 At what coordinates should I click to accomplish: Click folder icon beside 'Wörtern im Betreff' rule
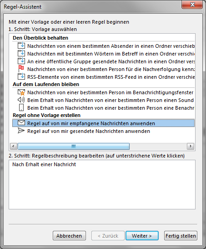(21, 53)
